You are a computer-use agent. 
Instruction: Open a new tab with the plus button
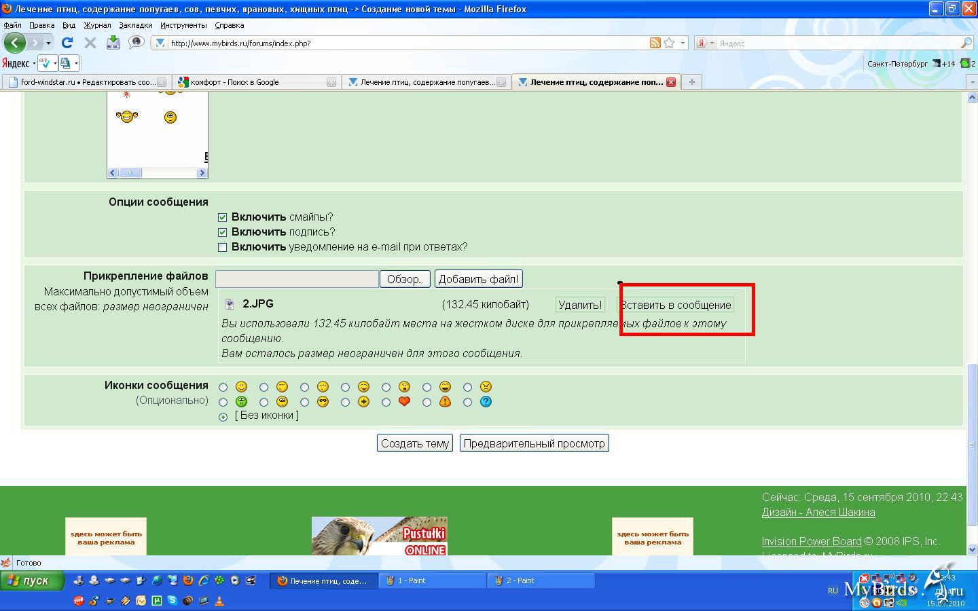click(x=691, y=82)
